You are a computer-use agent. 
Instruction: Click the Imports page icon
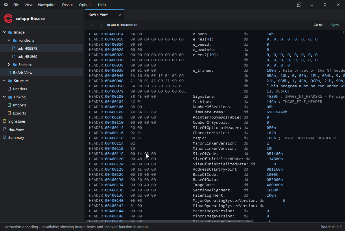coord(9,105)
